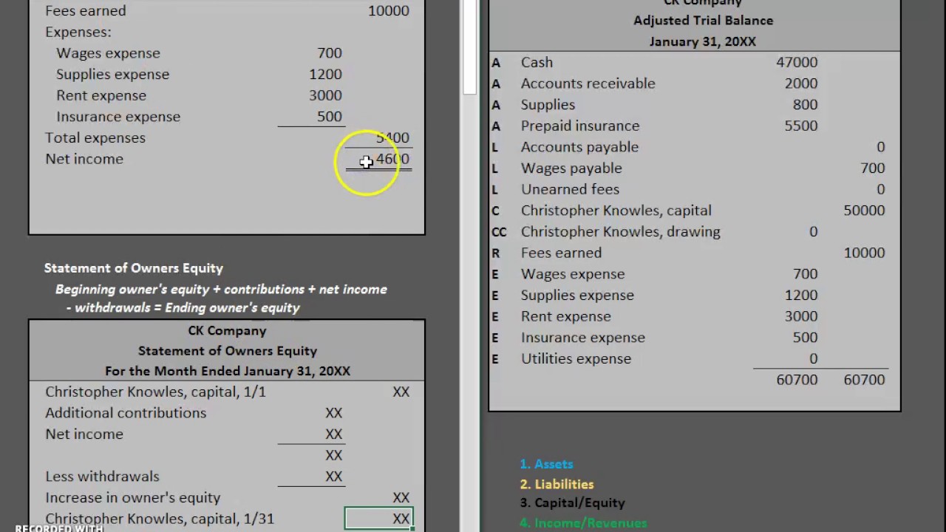Click the Expenses: heading row
Screen dimensions: 946x532
[78, 33]
